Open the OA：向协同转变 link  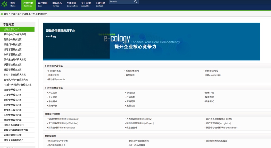(137, 145)
